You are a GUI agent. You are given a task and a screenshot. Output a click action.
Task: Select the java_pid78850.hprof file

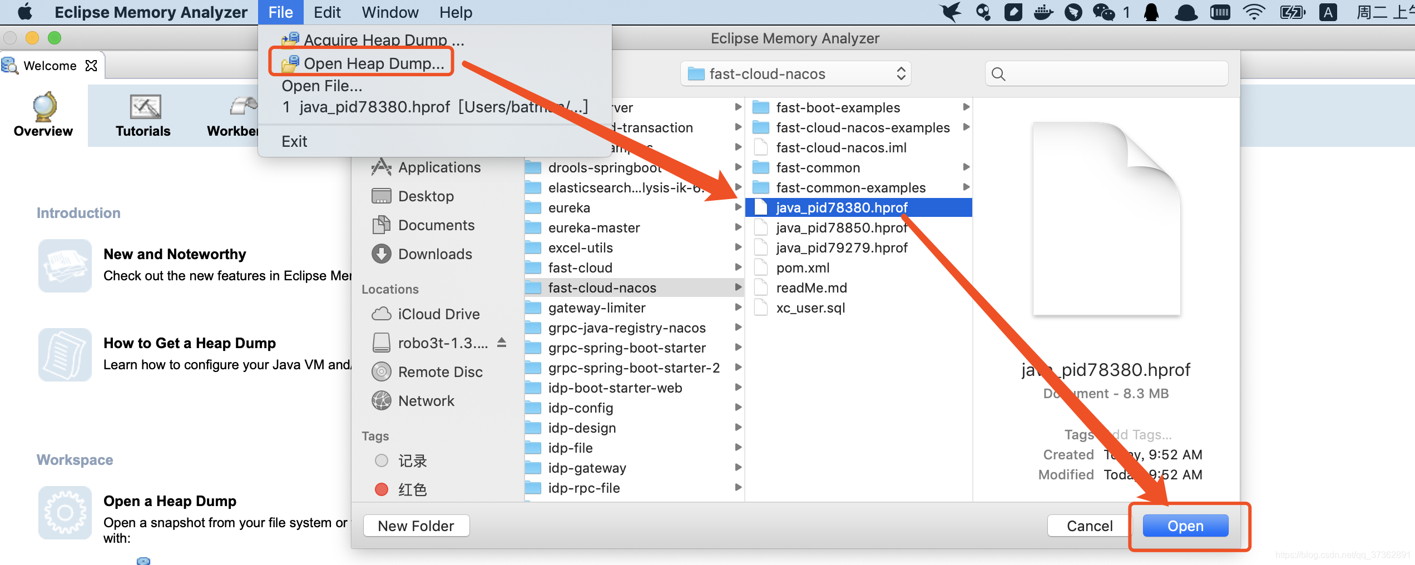[859, 227]
